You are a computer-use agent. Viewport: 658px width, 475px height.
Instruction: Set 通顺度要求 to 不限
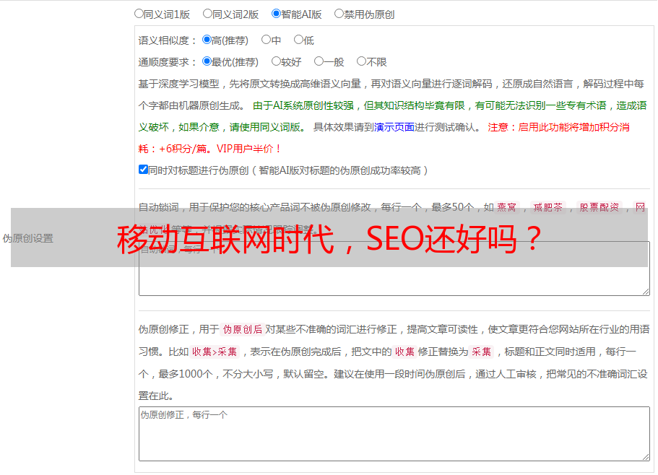click(361, 61)
